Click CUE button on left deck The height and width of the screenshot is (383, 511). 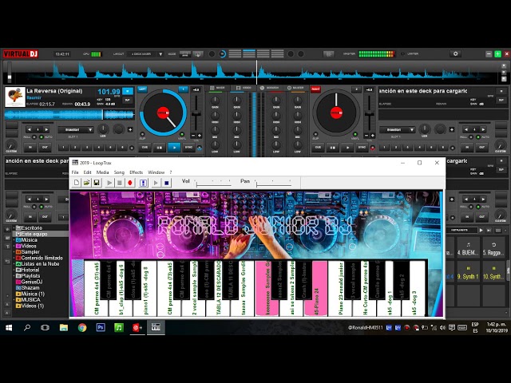click(x=145, y=148)
